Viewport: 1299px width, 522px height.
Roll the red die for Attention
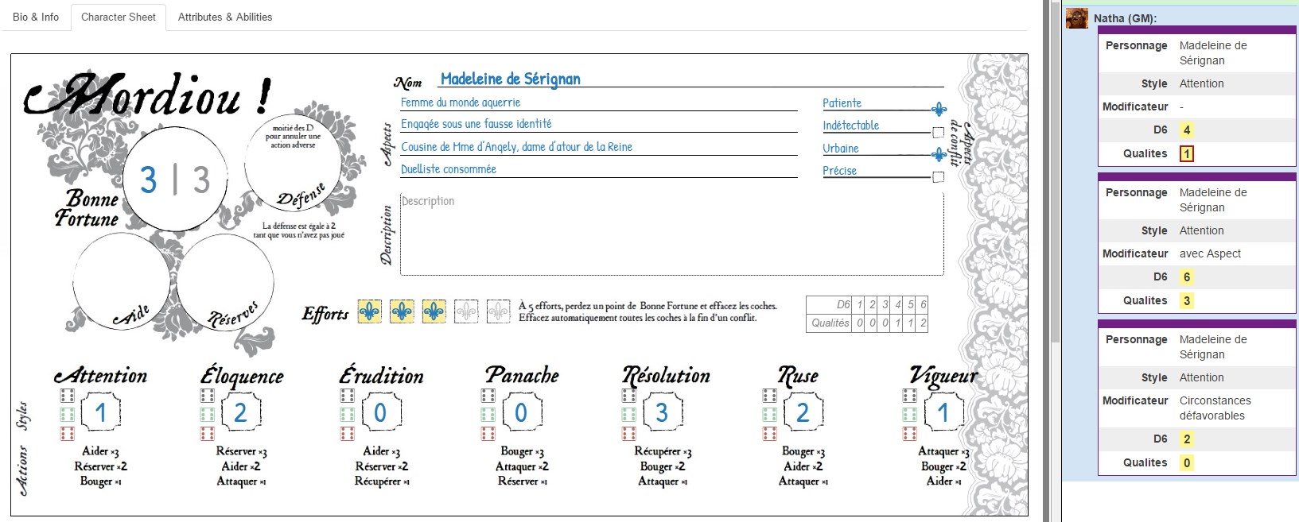point(67,434)
